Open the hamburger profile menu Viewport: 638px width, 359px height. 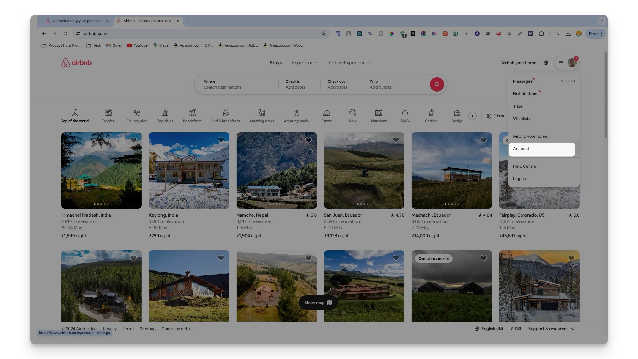[x=567, y=63]
